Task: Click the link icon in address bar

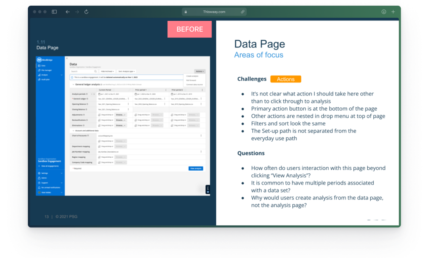Action: [242, 12]
